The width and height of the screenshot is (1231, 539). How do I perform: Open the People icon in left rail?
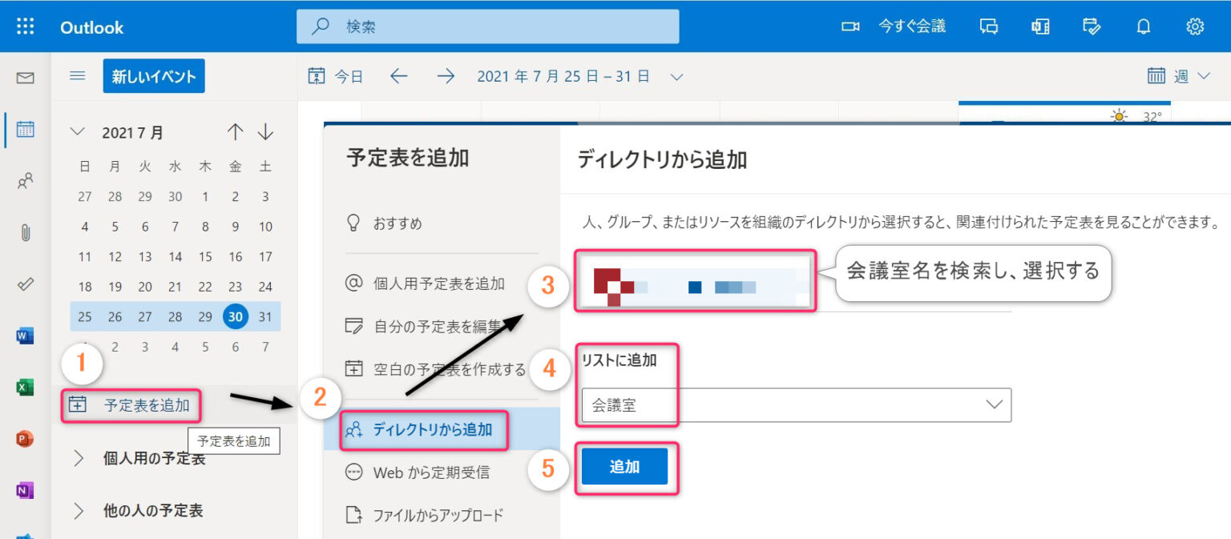pyautogui.click(x=26, y=181)
